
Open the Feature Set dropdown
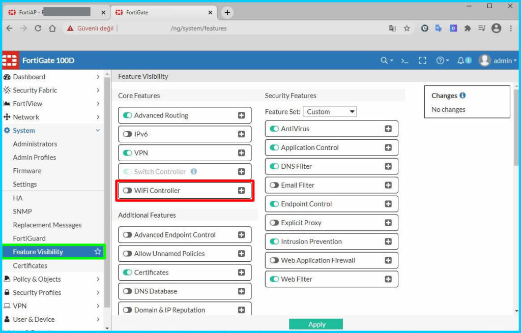[x=330, y=111]
